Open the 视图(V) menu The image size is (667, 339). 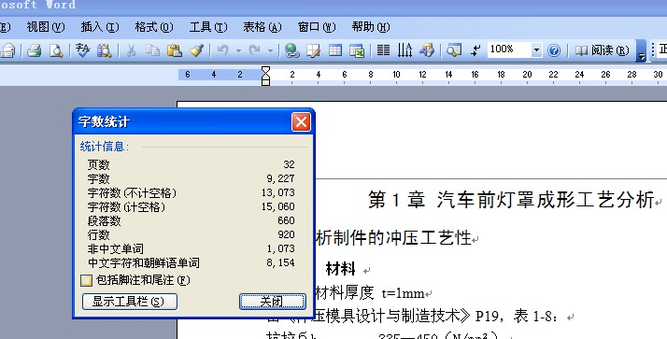(x=46, y=27)
